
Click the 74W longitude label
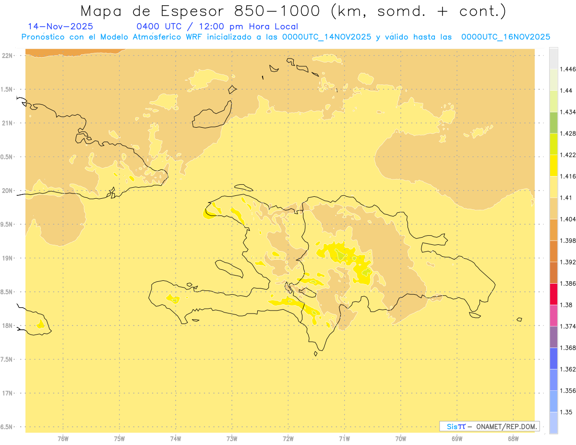pos(176,439)
